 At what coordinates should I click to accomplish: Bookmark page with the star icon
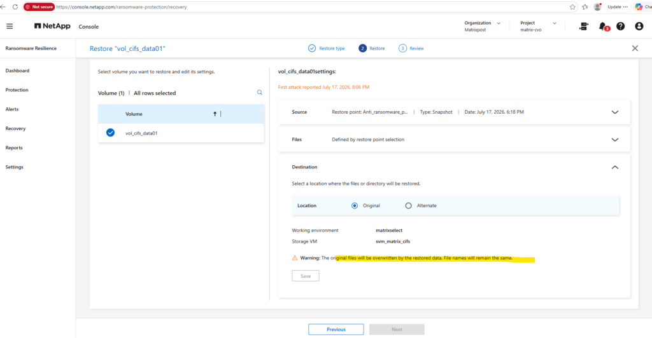(x=572, y=6)
